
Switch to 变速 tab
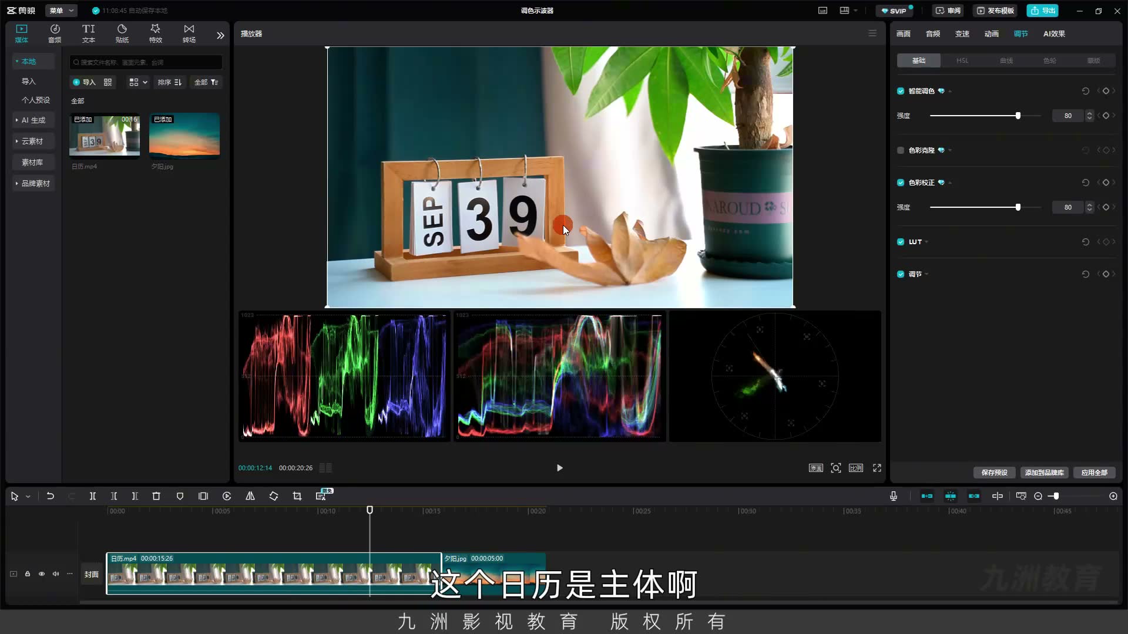pos(962,34)
